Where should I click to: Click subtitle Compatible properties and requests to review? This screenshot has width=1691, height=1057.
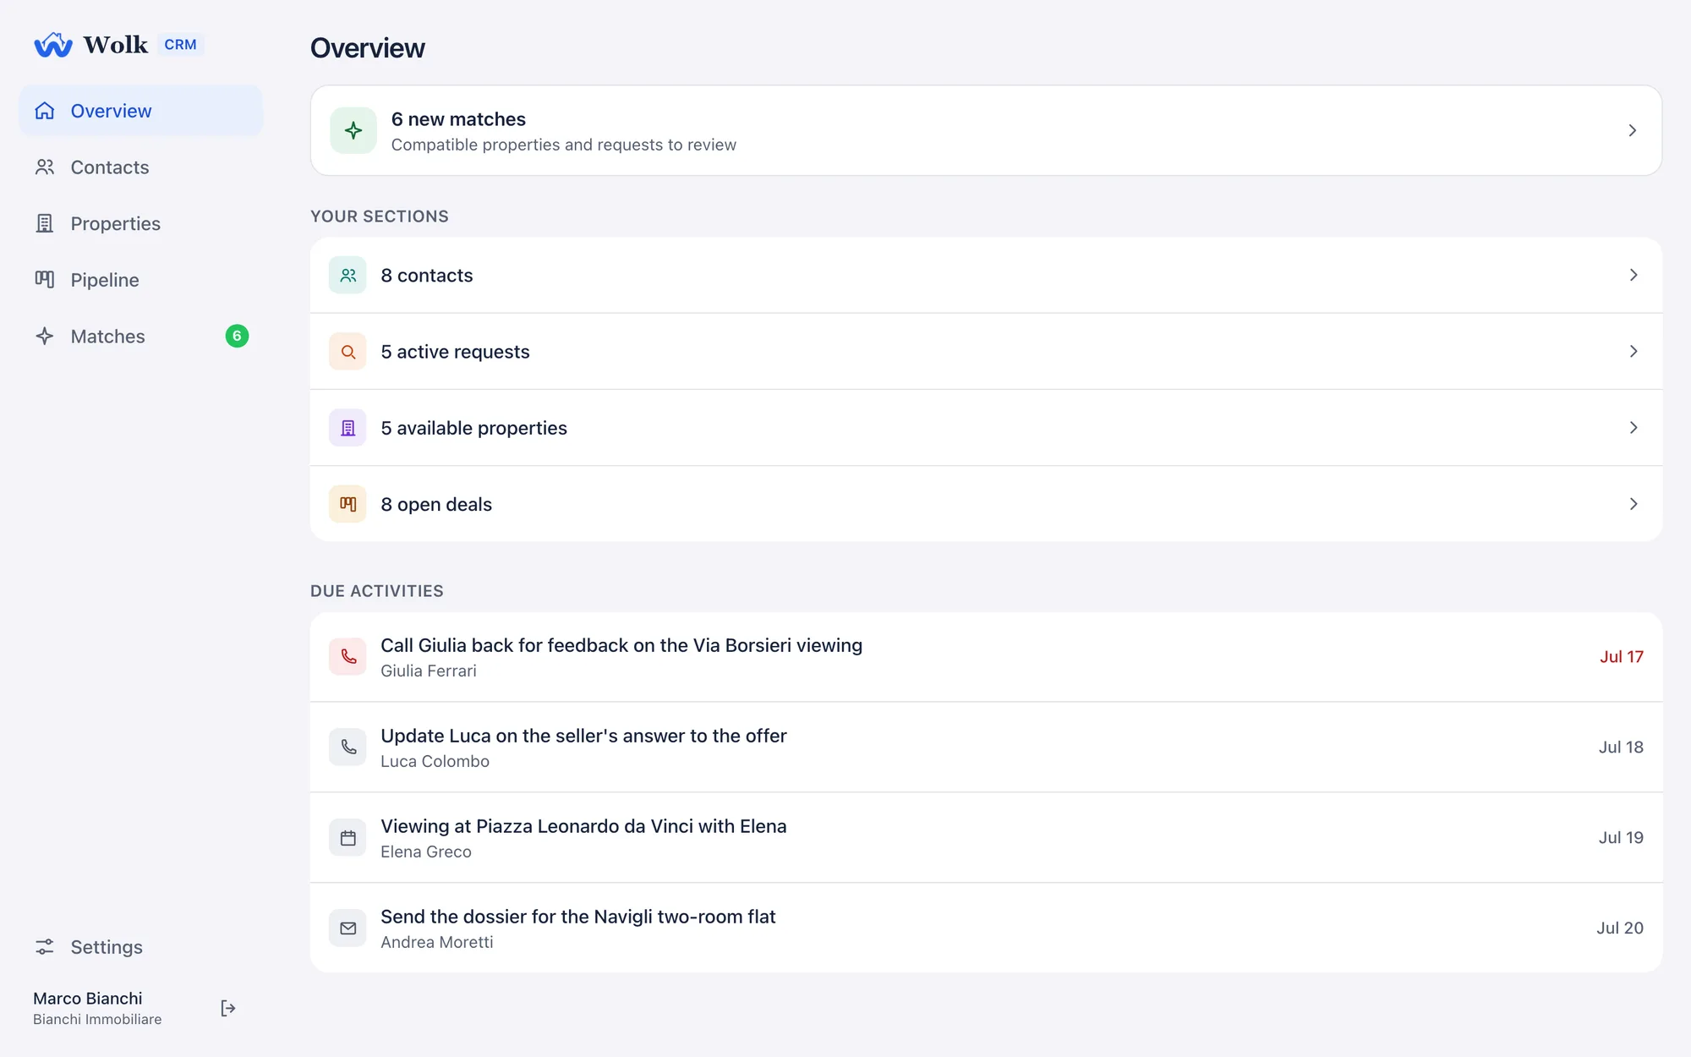coord(564,145)
